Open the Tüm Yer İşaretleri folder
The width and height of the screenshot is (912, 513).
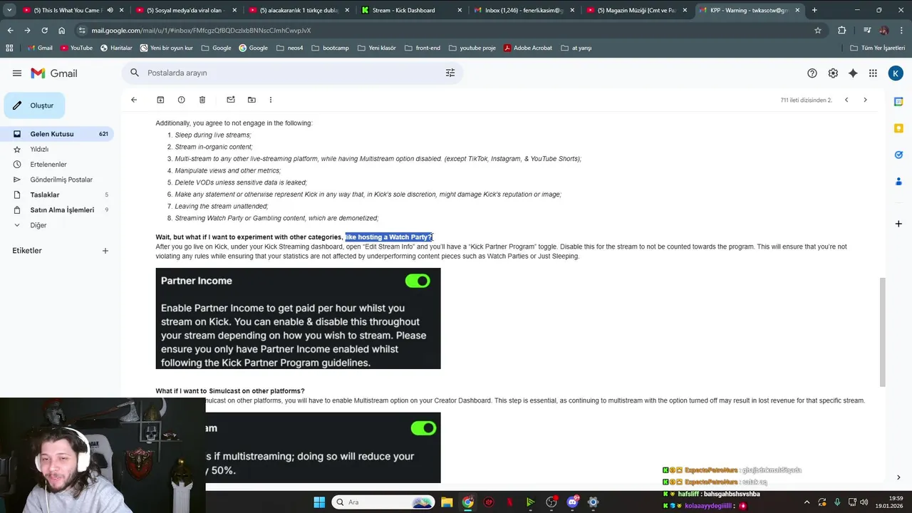[x=878, y=48]
